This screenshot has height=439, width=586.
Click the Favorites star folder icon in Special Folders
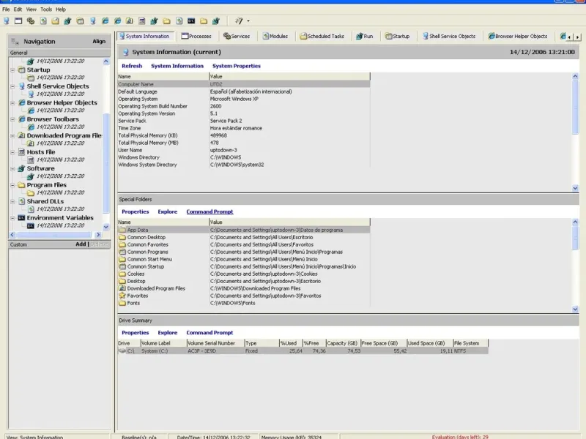click(122, 296)
